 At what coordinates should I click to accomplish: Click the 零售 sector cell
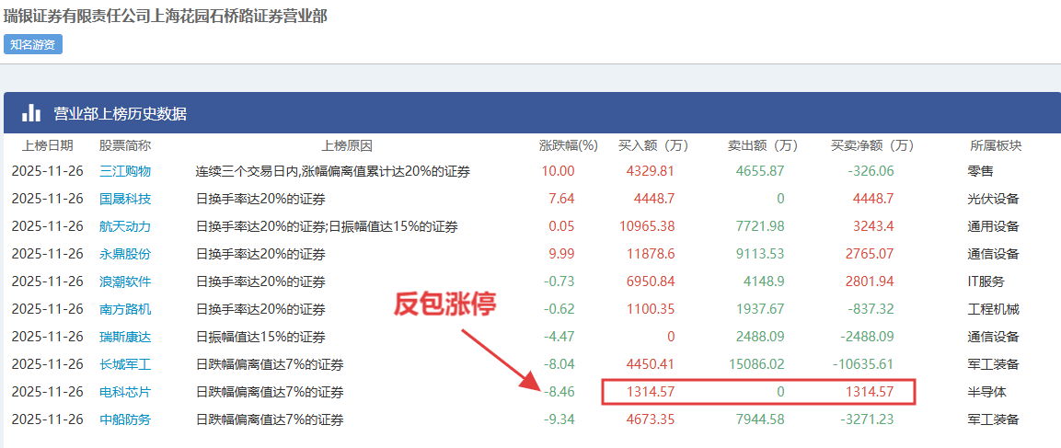click(982, 171)
